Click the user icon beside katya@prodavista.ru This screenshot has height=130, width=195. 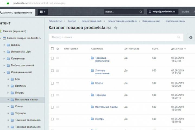click(x=150, y=12)
